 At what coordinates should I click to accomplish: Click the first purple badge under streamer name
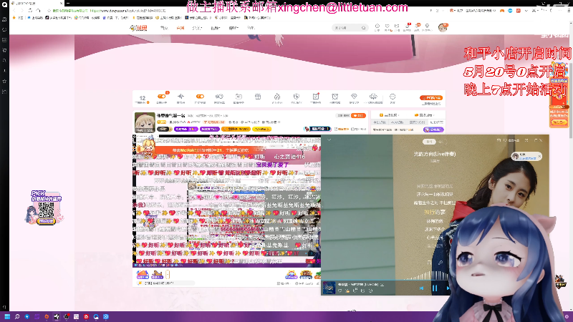tap(186, 130)
